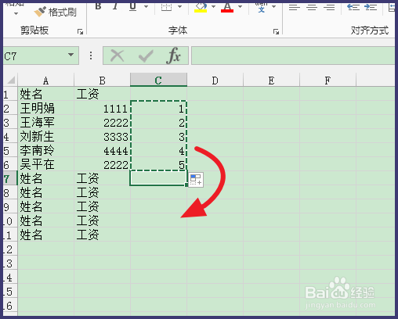Click the phonetic guide (wén) icon

(x=262, y=8)
